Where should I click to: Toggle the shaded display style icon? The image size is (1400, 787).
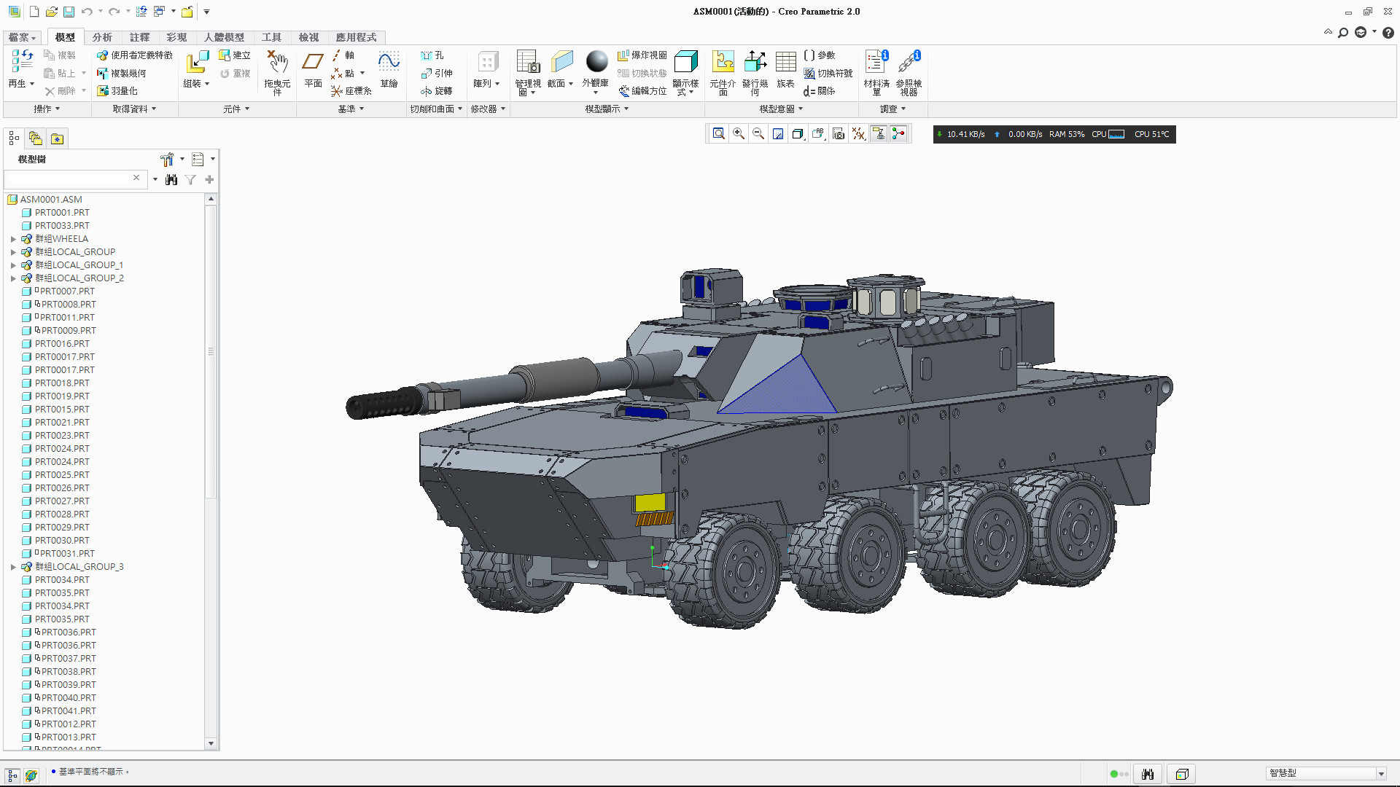tap(798, 133)
